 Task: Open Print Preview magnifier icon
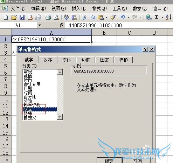(56, 17)
